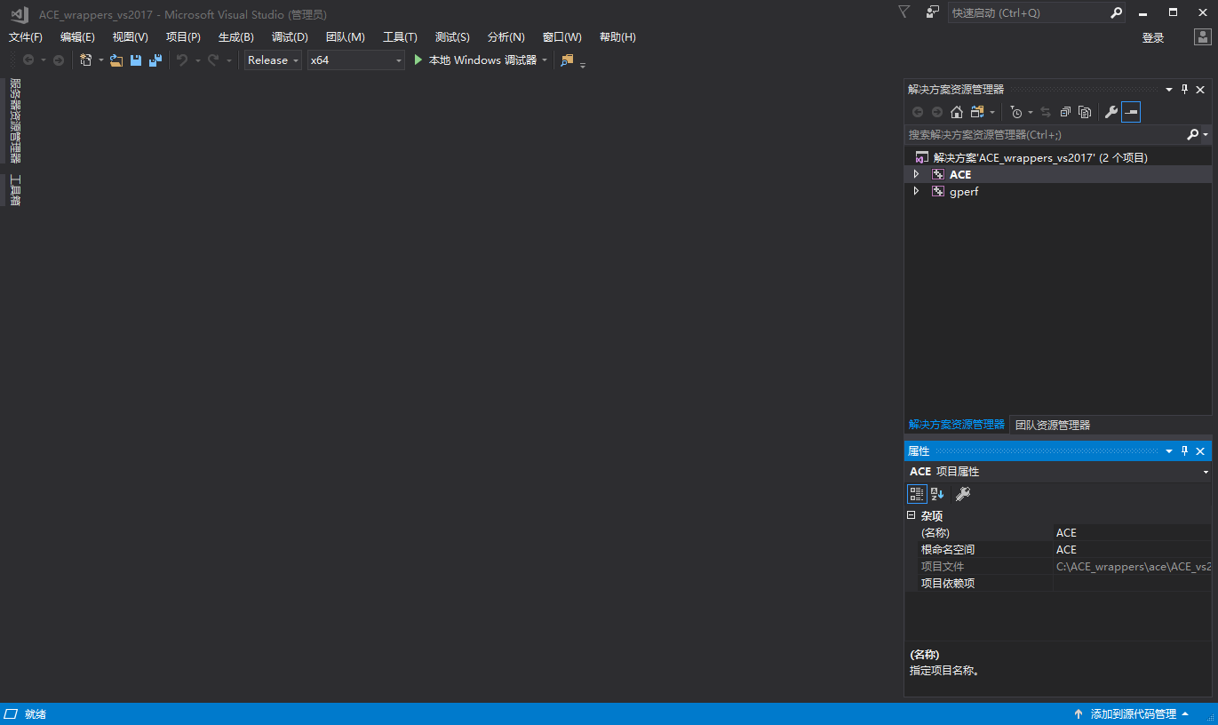Toggle auto-hide pin on Properties panel
The width and height of the screenshot is (1218, 725).
(1184, 450)
